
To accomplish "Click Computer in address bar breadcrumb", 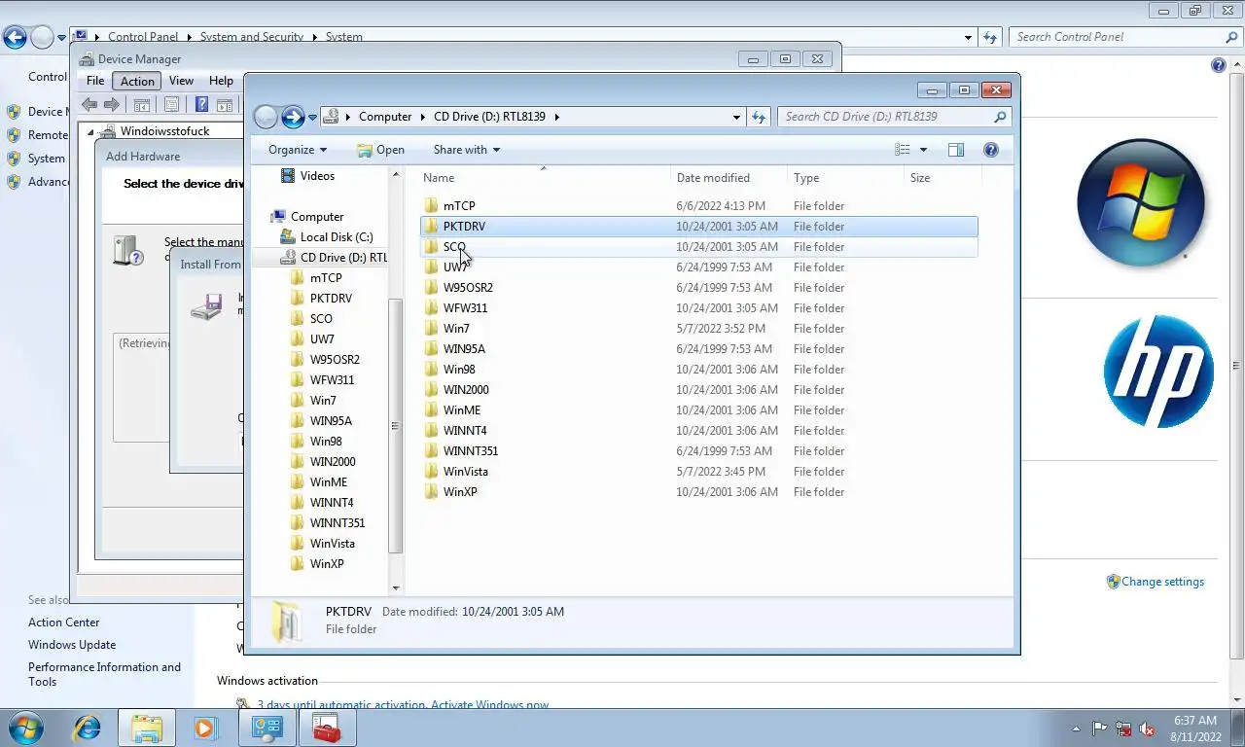I will tap(385, 117).
